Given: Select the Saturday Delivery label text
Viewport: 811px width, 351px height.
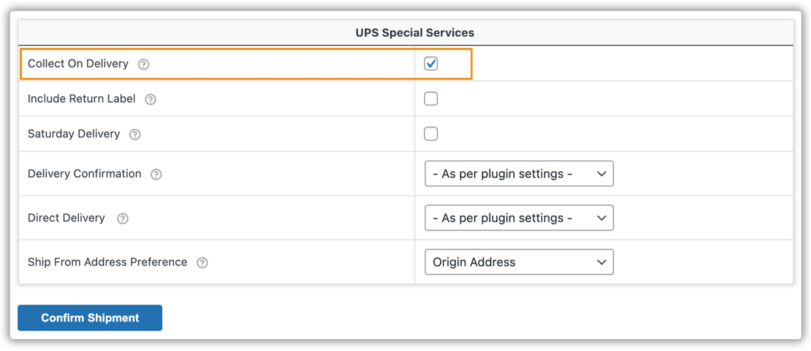Looking at the screenshot, I should click(x=74, y=134).
